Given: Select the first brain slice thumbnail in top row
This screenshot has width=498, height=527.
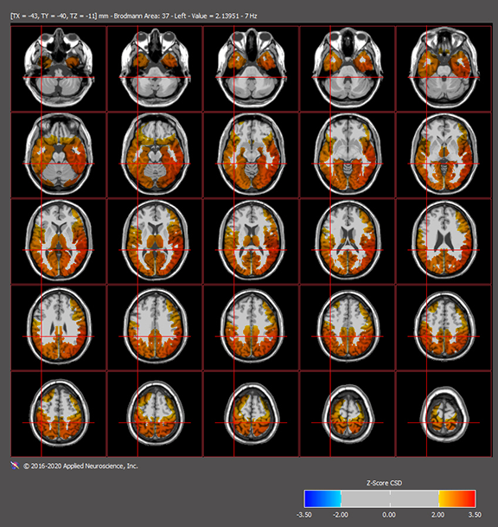Looking at the screenshot, I should [59, 68].
